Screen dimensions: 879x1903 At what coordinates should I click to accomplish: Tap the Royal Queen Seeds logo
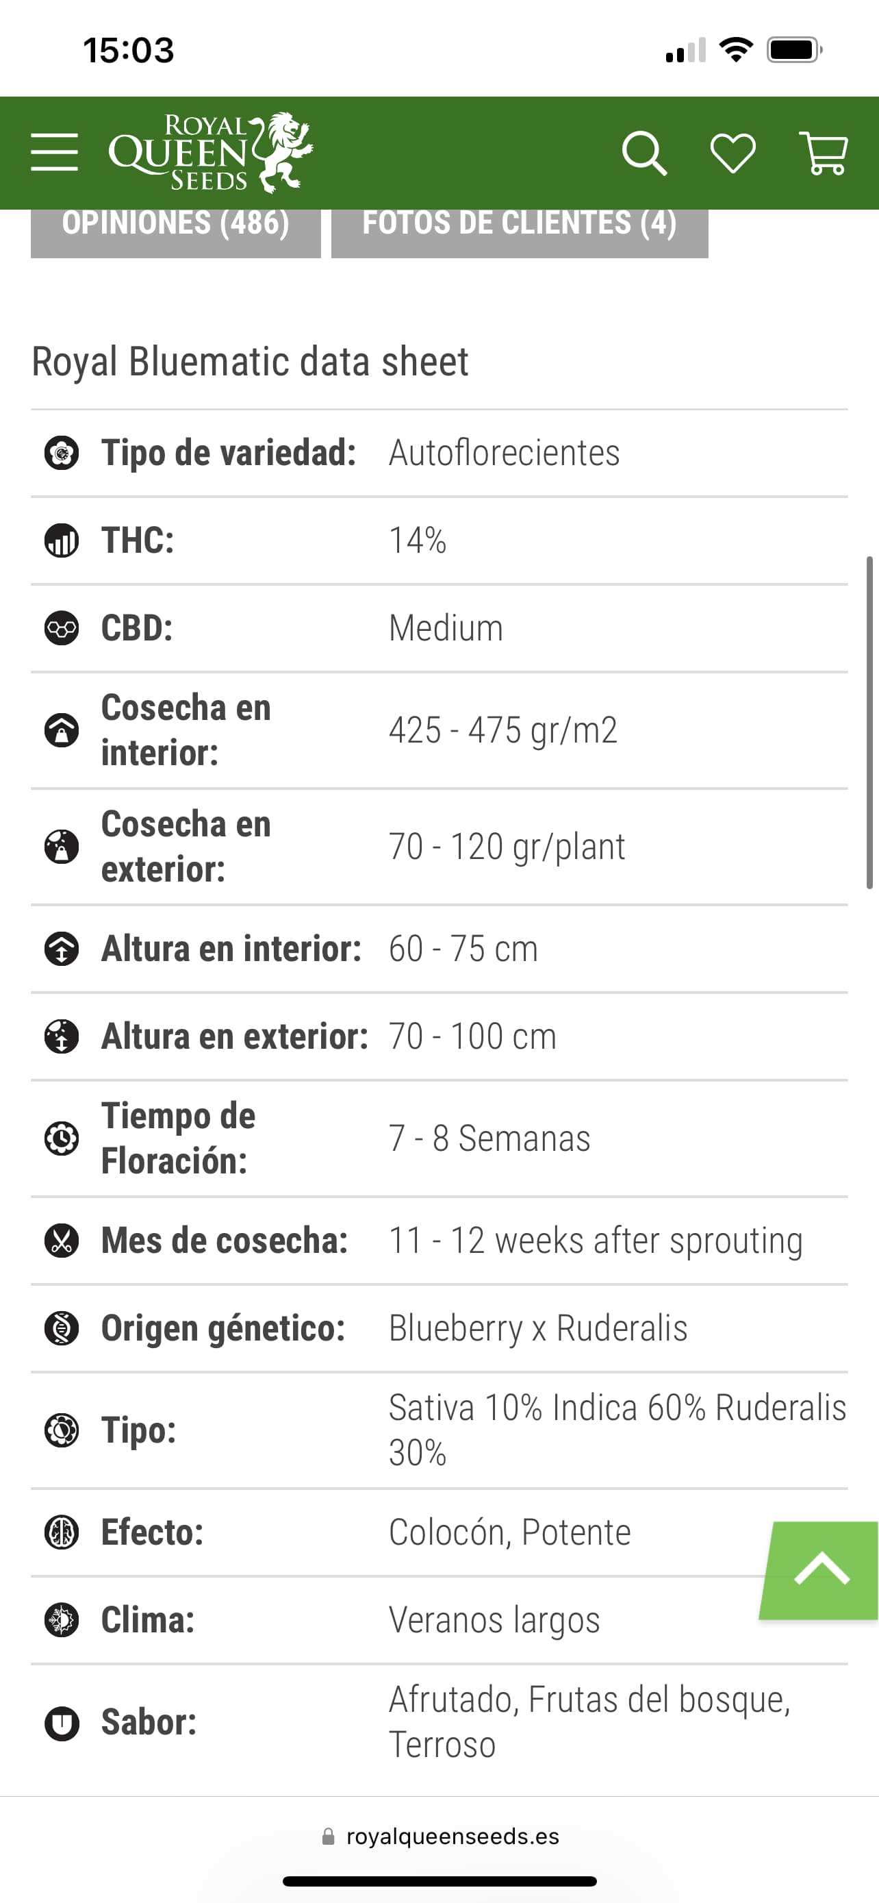coord(210,152)
